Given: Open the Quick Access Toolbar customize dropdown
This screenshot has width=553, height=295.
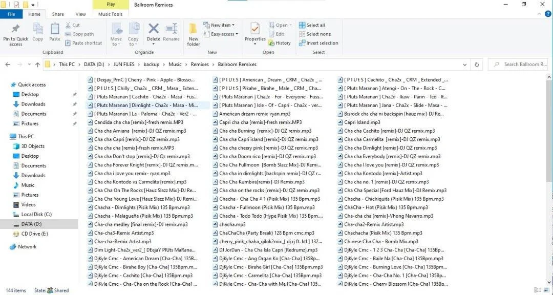Looking at the screenshot, I should [33, 5].
